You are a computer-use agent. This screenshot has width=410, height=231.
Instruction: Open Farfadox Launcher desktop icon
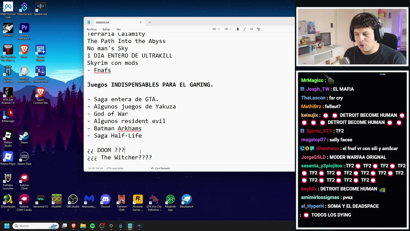click(x=8, y=181)
